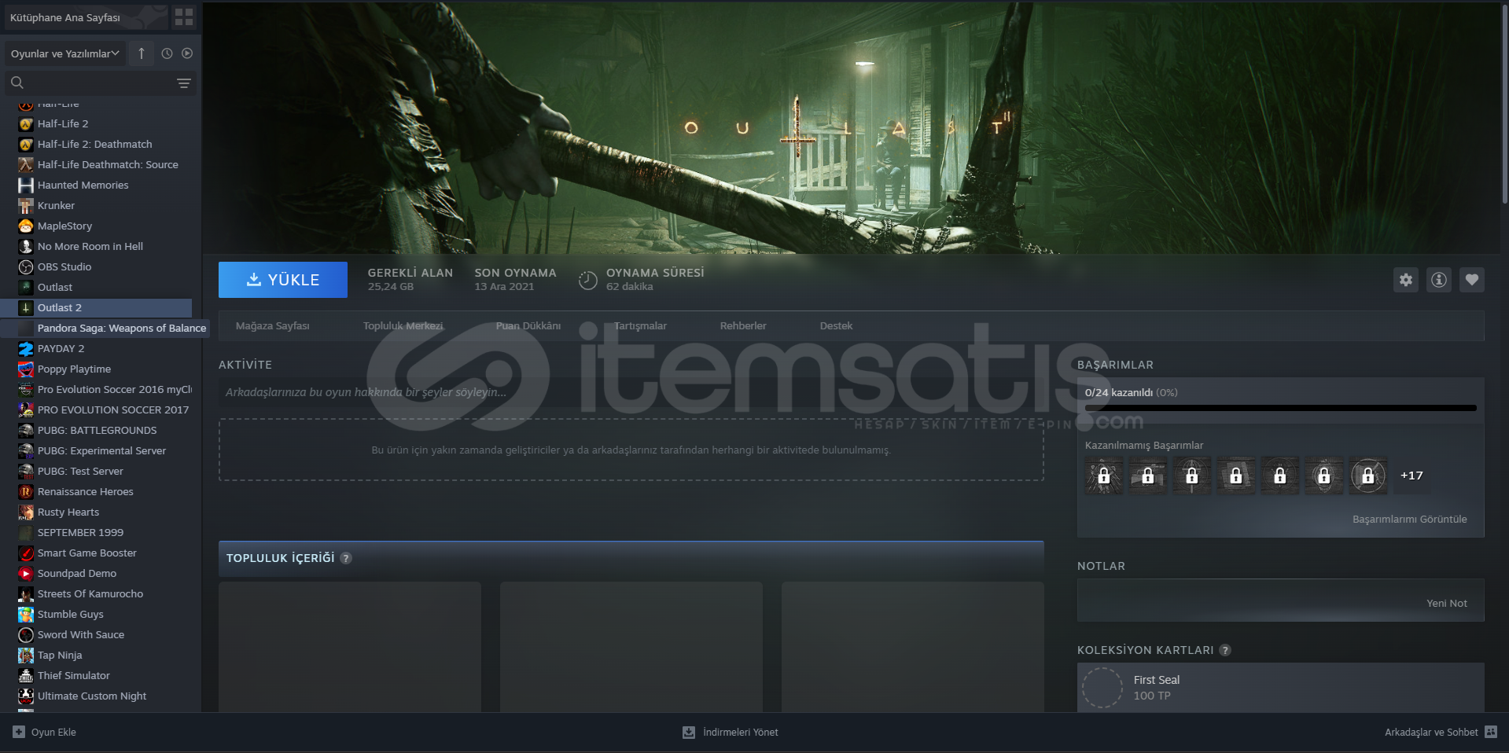Toggle the recent activity clock filter
This screenshot has height=753, width=1509.
[167, 53]
